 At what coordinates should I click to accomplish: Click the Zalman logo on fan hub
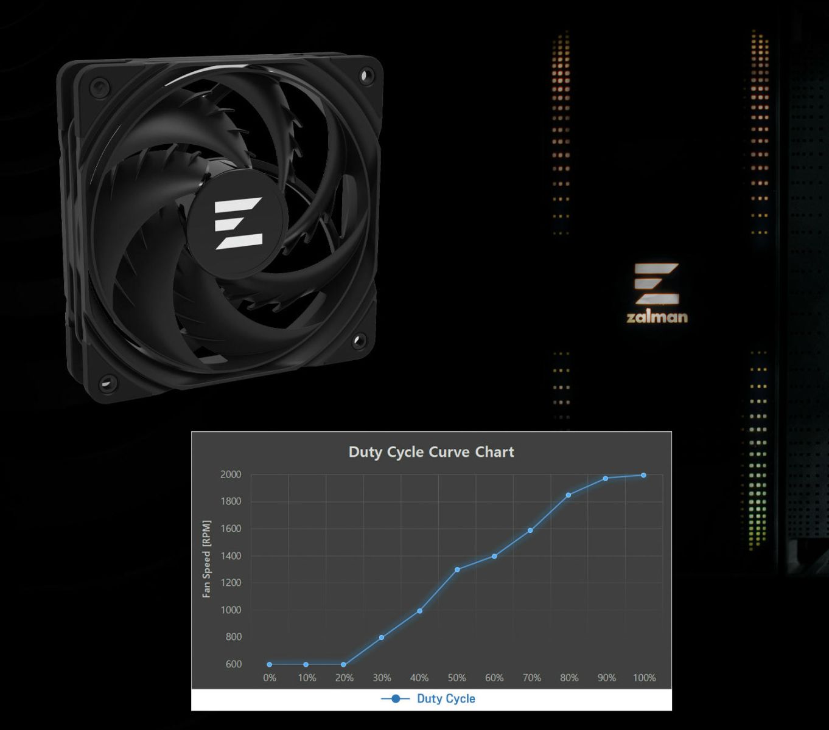239,223
